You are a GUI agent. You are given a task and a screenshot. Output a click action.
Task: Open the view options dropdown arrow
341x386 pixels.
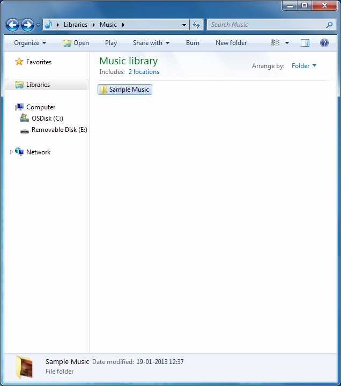pyautogui.click(x=287, y=43)
